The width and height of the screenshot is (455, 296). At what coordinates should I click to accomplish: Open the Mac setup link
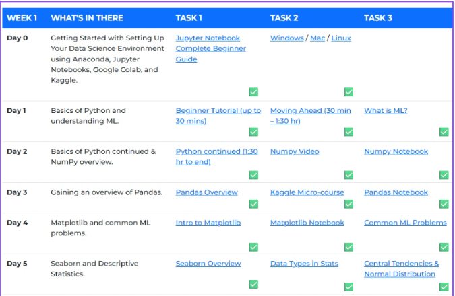317,38
